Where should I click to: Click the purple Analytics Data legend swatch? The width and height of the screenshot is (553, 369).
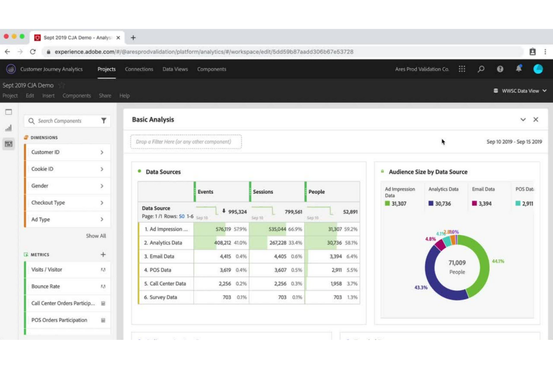(431, 203)
